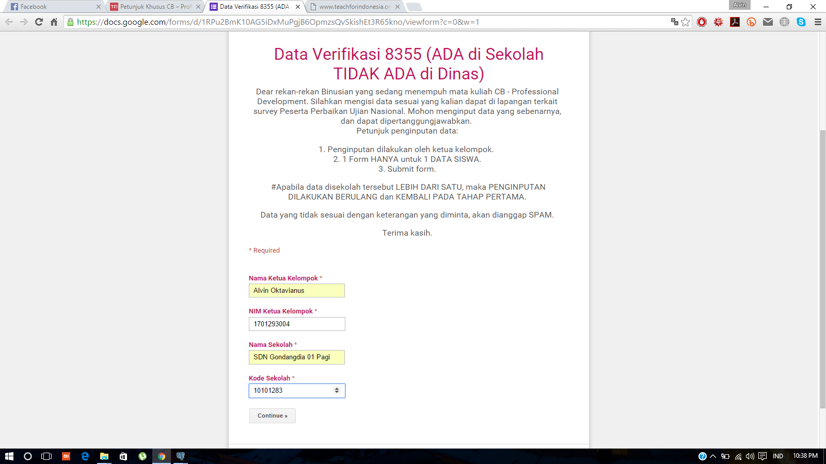This screenshot has width=826, height=464.
Task: Open pgAdmin elephant taskbar icon
Action: [x=181, y=456]
